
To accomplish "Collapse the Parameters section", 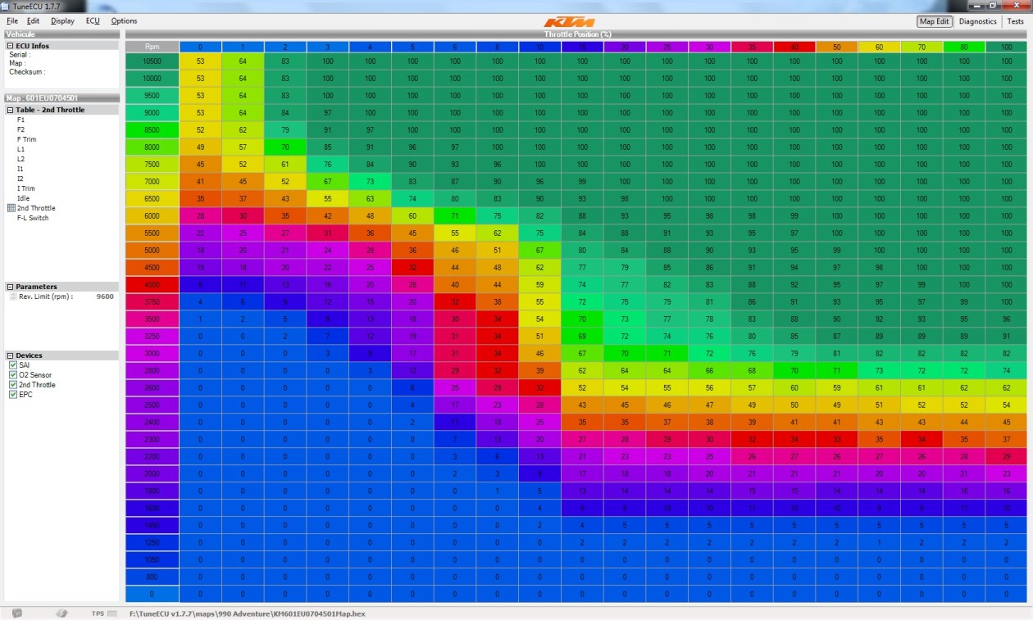I will [x=10, y=287].
